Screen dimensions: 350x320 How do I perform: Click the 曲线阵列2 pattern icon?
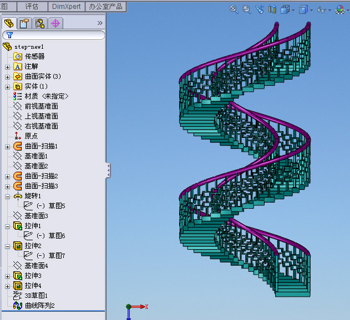coord(18,306)
